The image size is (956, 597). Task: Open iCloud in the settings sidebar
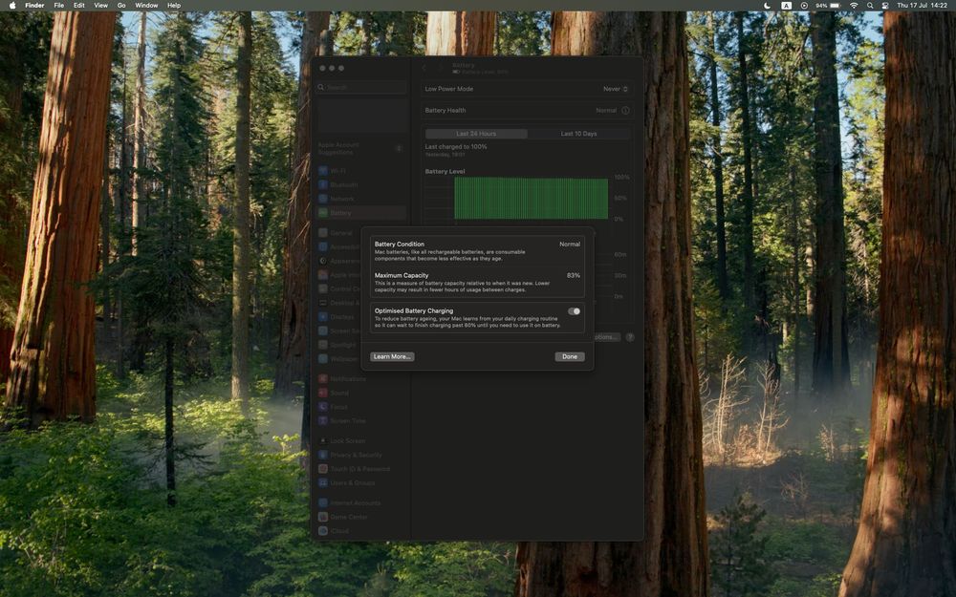[361, 531]
